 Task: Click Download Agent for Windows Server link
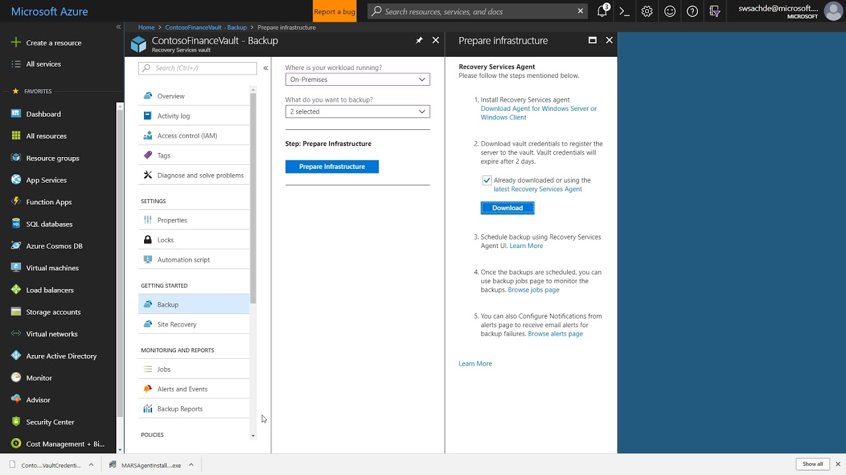[x=539, y=113]
